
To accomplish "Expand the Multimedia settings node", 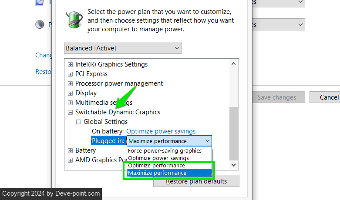I will tap(71, 103).
